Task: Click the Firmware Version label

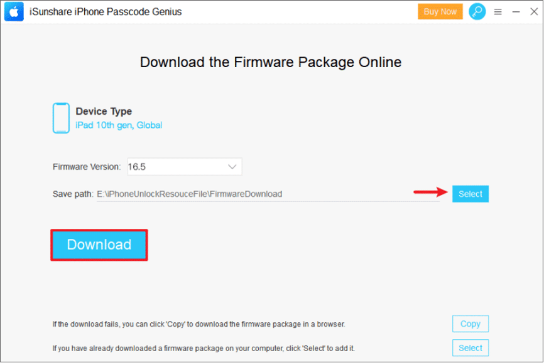Action: [x=86, y=167]
